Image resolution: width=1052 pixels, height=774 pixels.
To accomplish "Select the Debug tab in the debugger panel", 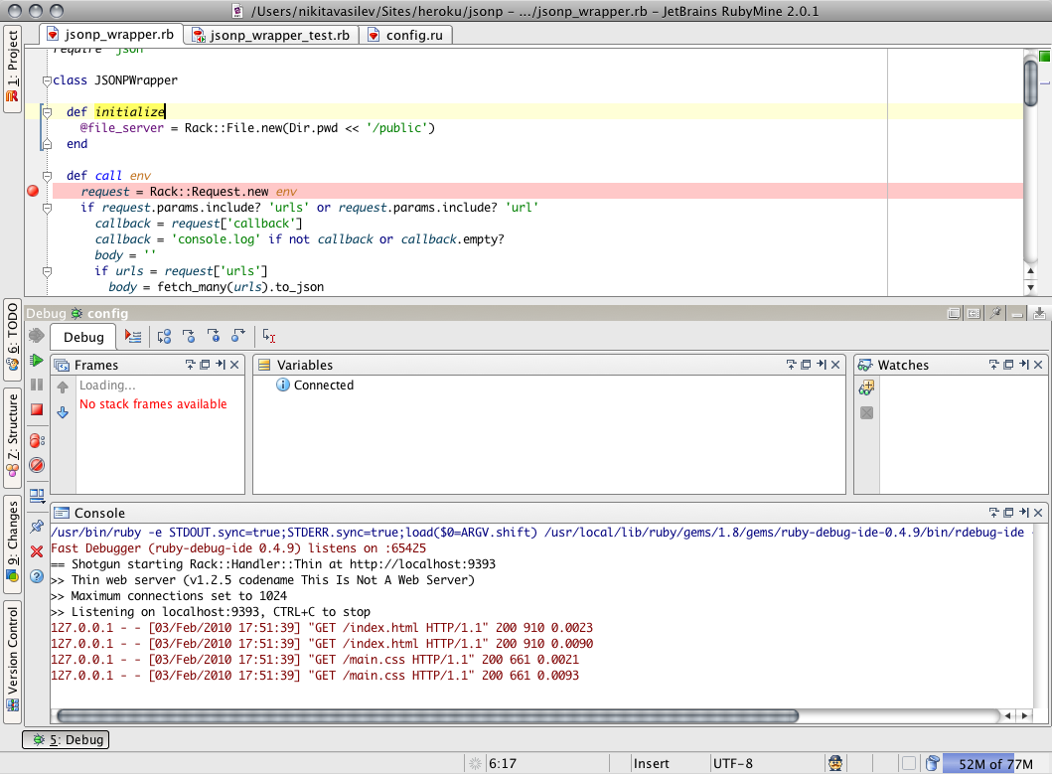I will [83, 337].
